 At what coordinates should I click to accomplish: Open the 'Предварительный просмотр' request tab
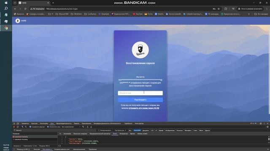pos(100,134)
